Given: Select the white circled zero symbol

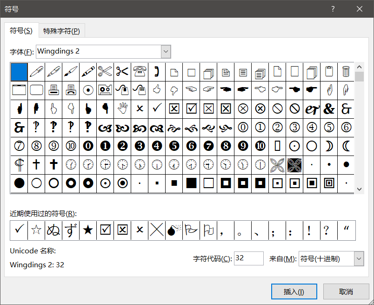Looking at the screenshot, I should [x=243, y=127].
